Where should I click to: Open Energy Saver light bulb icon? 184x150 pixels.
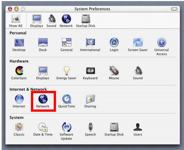(67, 70)
